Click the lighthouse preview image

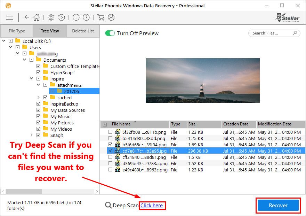pyautogui.click(x=203, y=80)
